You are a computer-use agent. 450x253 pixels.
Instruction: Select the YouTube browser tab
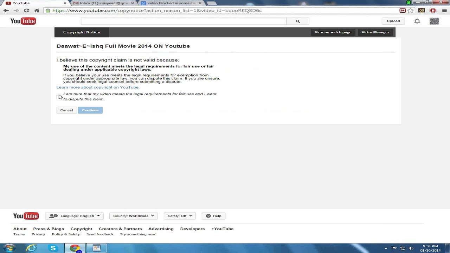click(34, 3)
